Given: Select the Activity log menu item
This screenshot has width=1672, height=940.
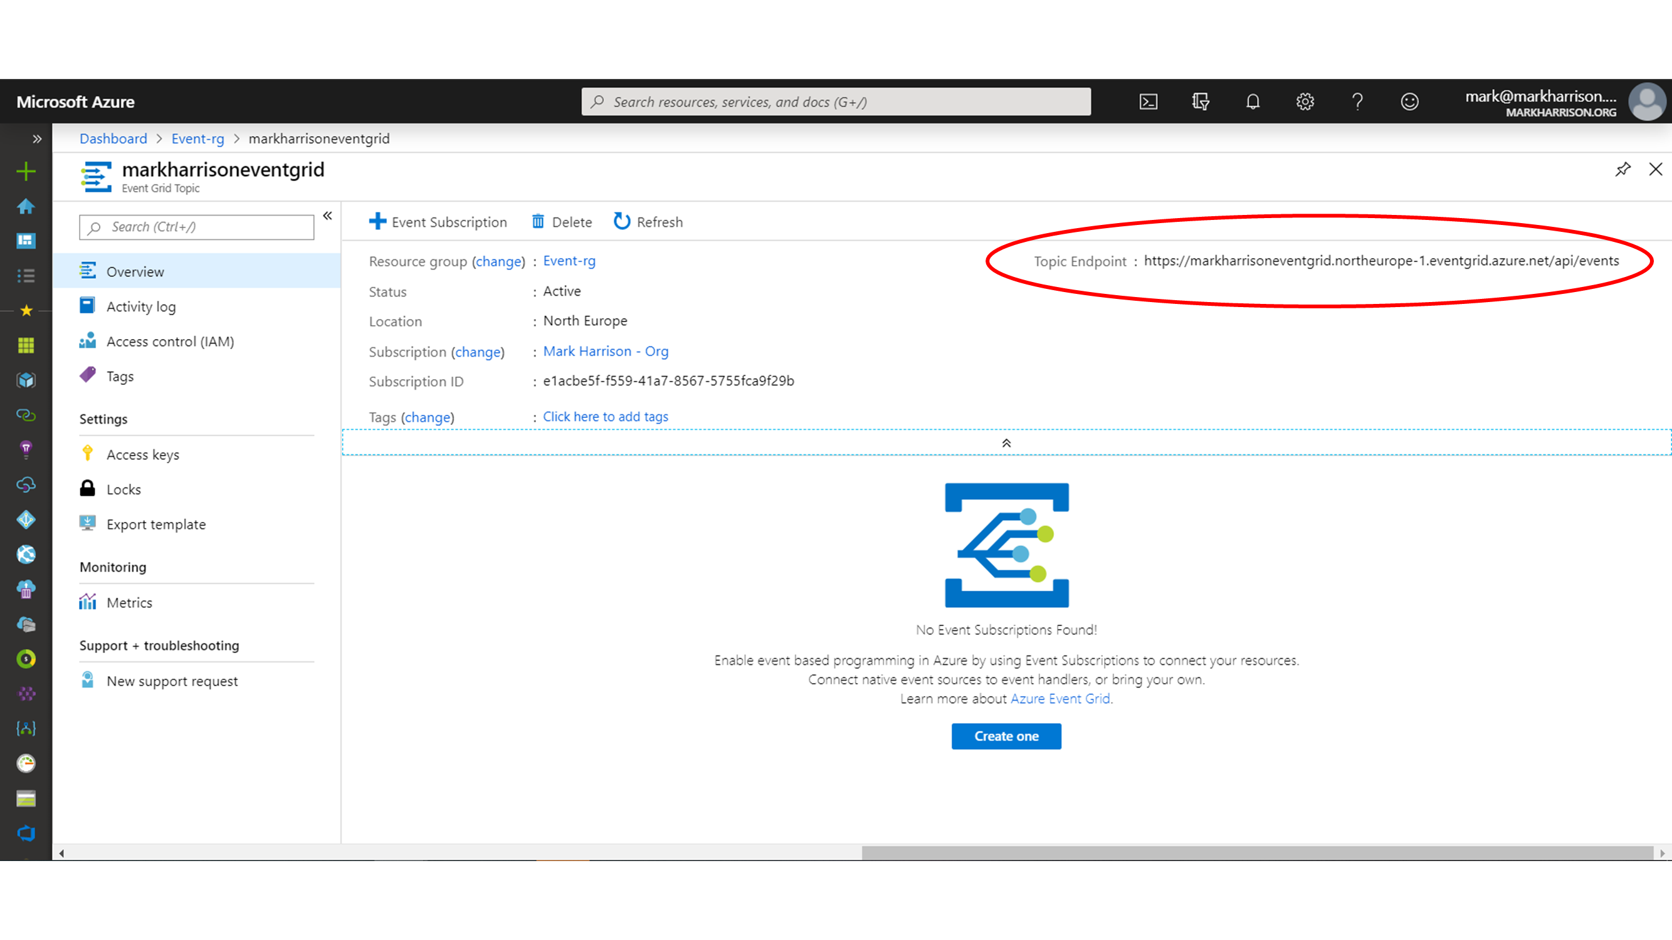Looking at the screenshot, I should pos(141,307).
